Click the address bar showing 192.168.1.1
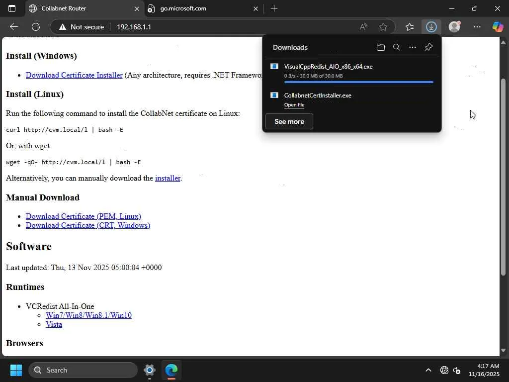The height and width of the screenshot is (382, 509). 134,27
